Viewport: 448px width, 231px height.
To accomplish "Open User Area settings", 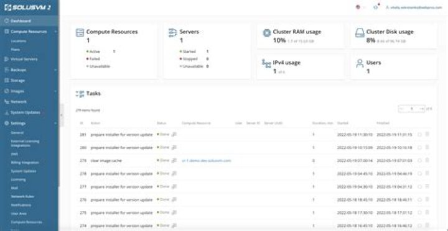I will tap(19, 214).
